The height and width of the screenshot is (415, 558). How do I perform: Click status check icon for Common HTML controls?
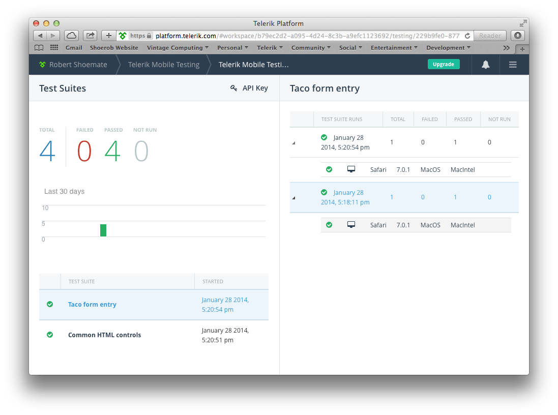tap(50, 335)
